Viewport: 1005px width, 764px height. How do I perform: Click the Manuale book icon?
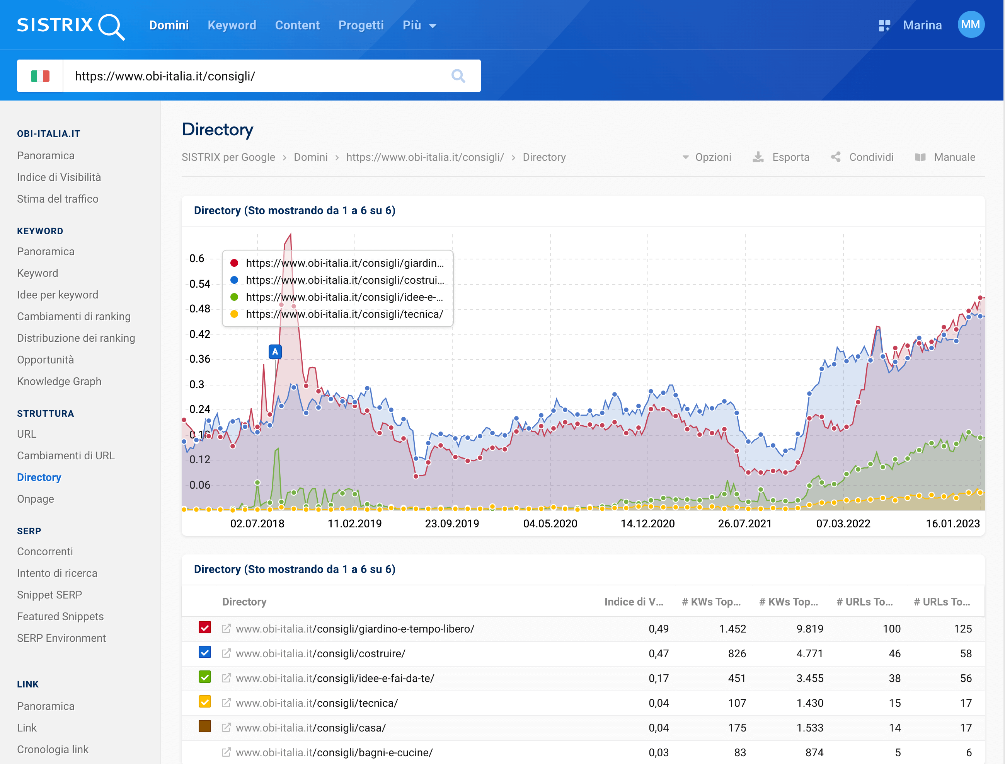point(920,157)
